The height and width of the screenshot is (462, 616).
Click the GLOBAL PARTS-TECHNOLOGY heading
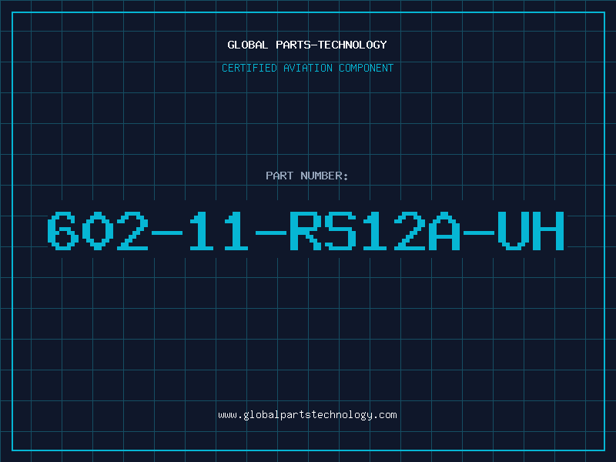(307, 45)
